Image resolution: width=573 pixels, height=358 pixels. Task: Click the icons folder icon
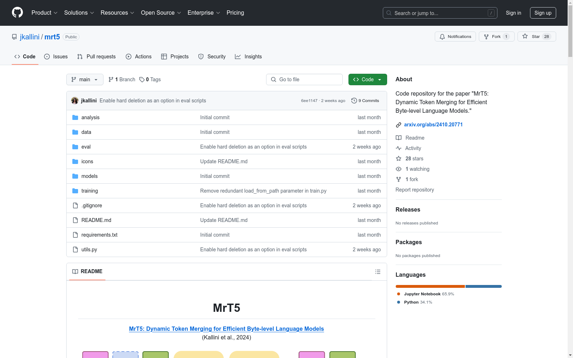tap(75, 161)
